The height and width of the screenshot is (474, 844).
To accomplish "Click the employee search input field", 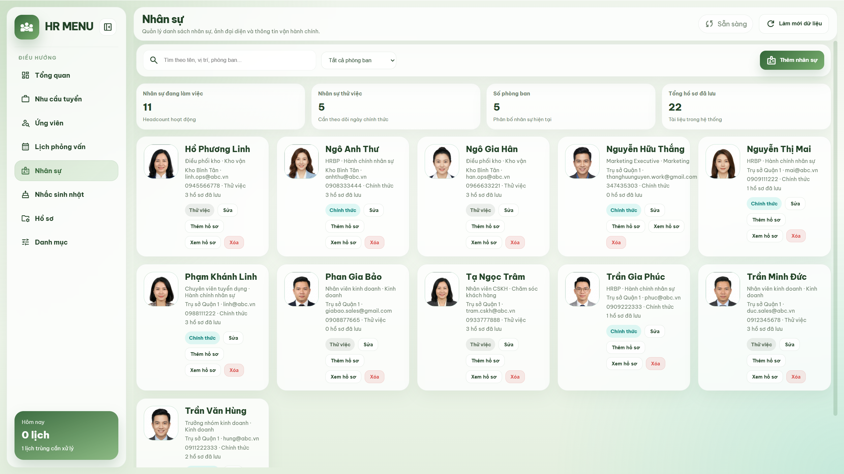I will click(231, 60).
